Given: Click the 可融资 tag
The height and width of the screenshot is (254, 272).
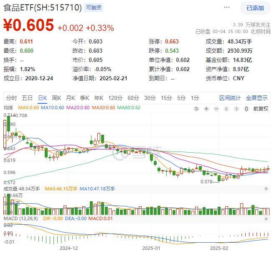Looking at the screenshot, I should pos(94,8).
